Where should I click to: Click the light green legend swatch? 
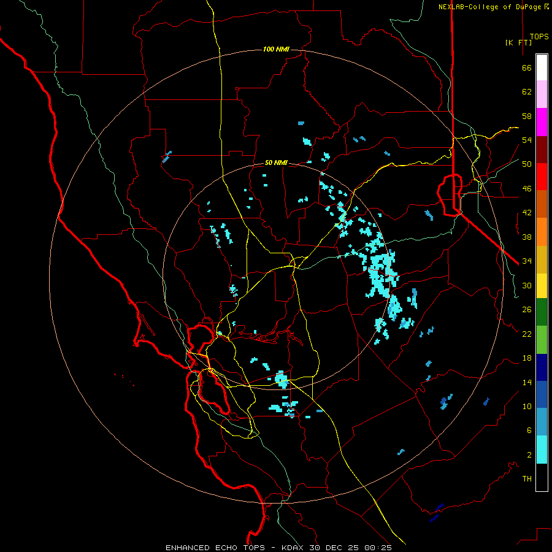(x=542, y=340)
